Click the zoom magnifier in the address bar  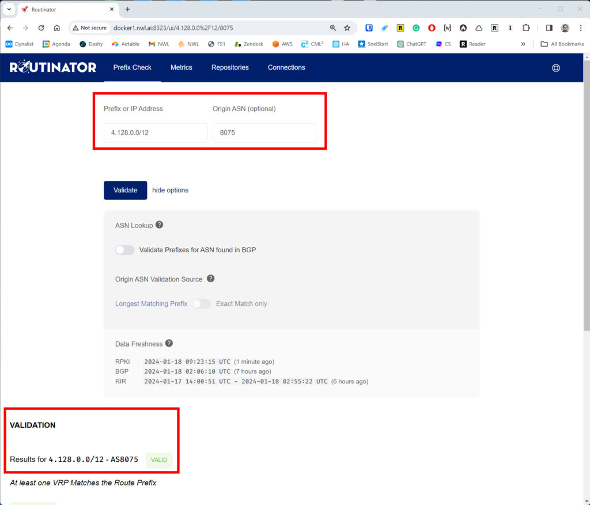pyautogui.click(x=332, y=27)
